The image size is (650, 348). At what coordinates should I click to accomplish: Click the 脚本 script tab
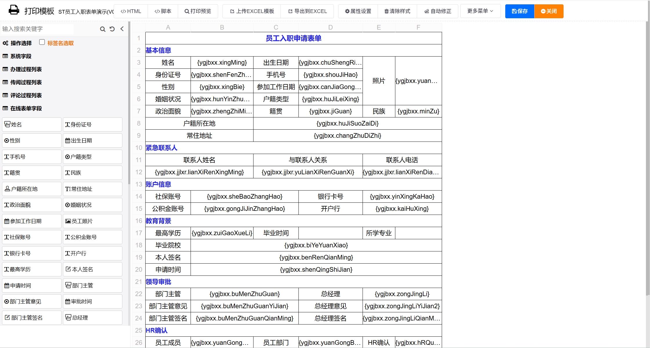[163, 11]
